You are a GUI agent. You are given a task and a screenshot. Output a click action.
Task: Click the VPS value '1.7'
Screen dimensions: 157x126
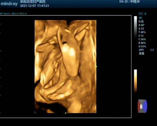[x=152, y=50]
